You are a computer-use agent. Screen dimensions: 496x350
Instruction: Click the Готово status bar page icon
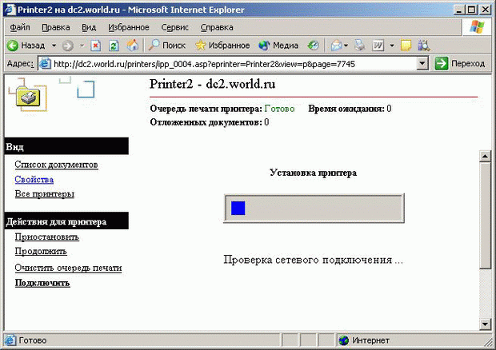(10, 340)
